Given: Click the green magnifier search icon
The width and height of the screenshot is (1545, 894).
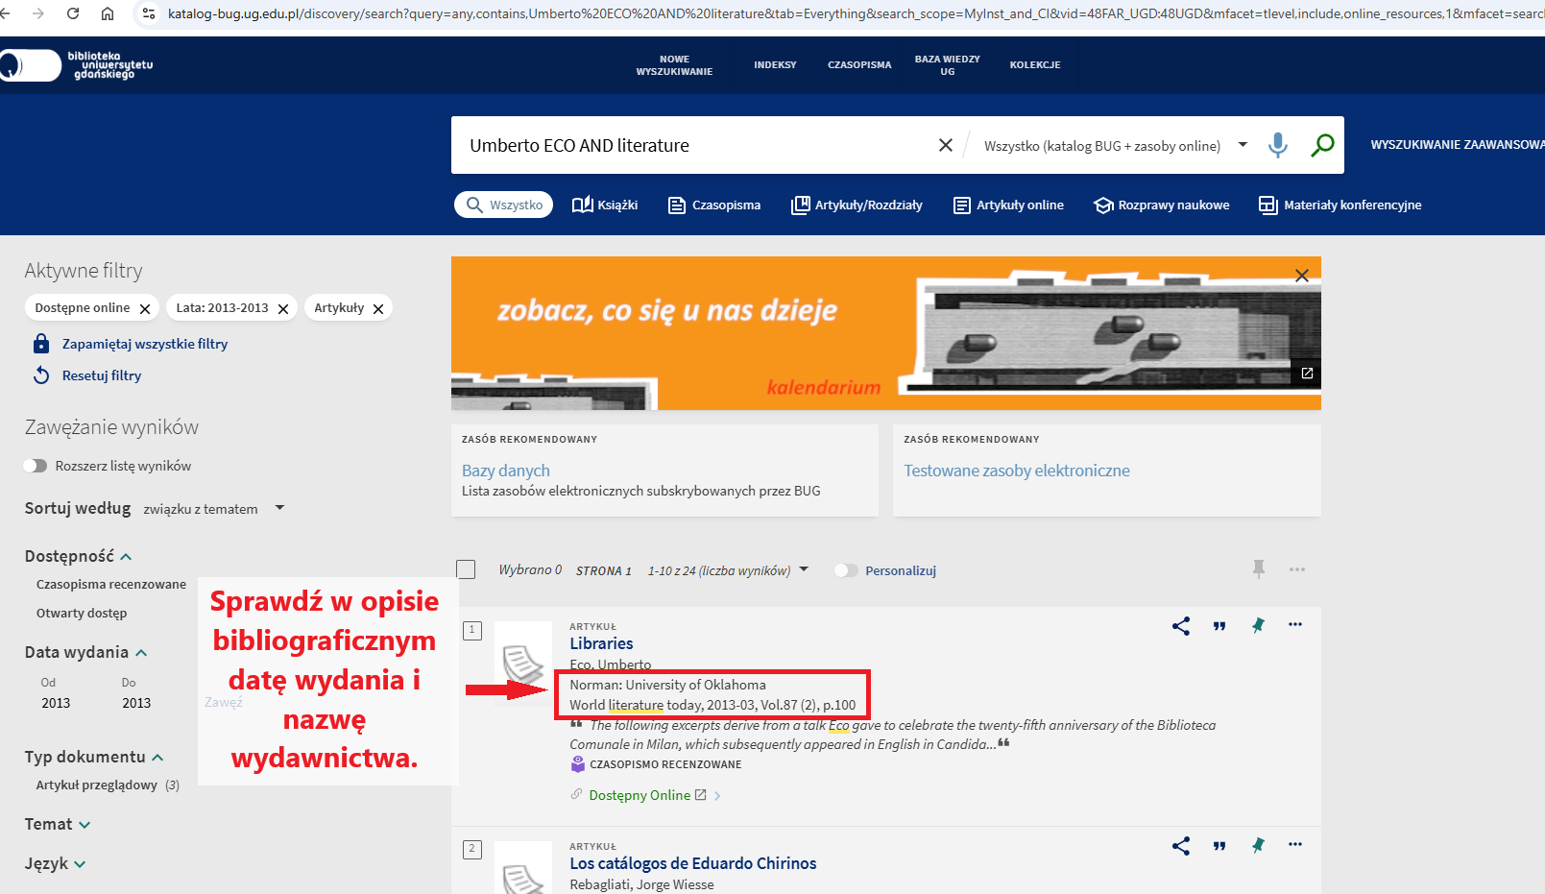Looking at the screenshot, I should tap(1322, 145).
